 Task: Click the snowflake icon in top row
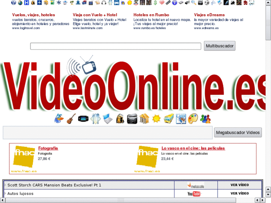pos(59,3)
